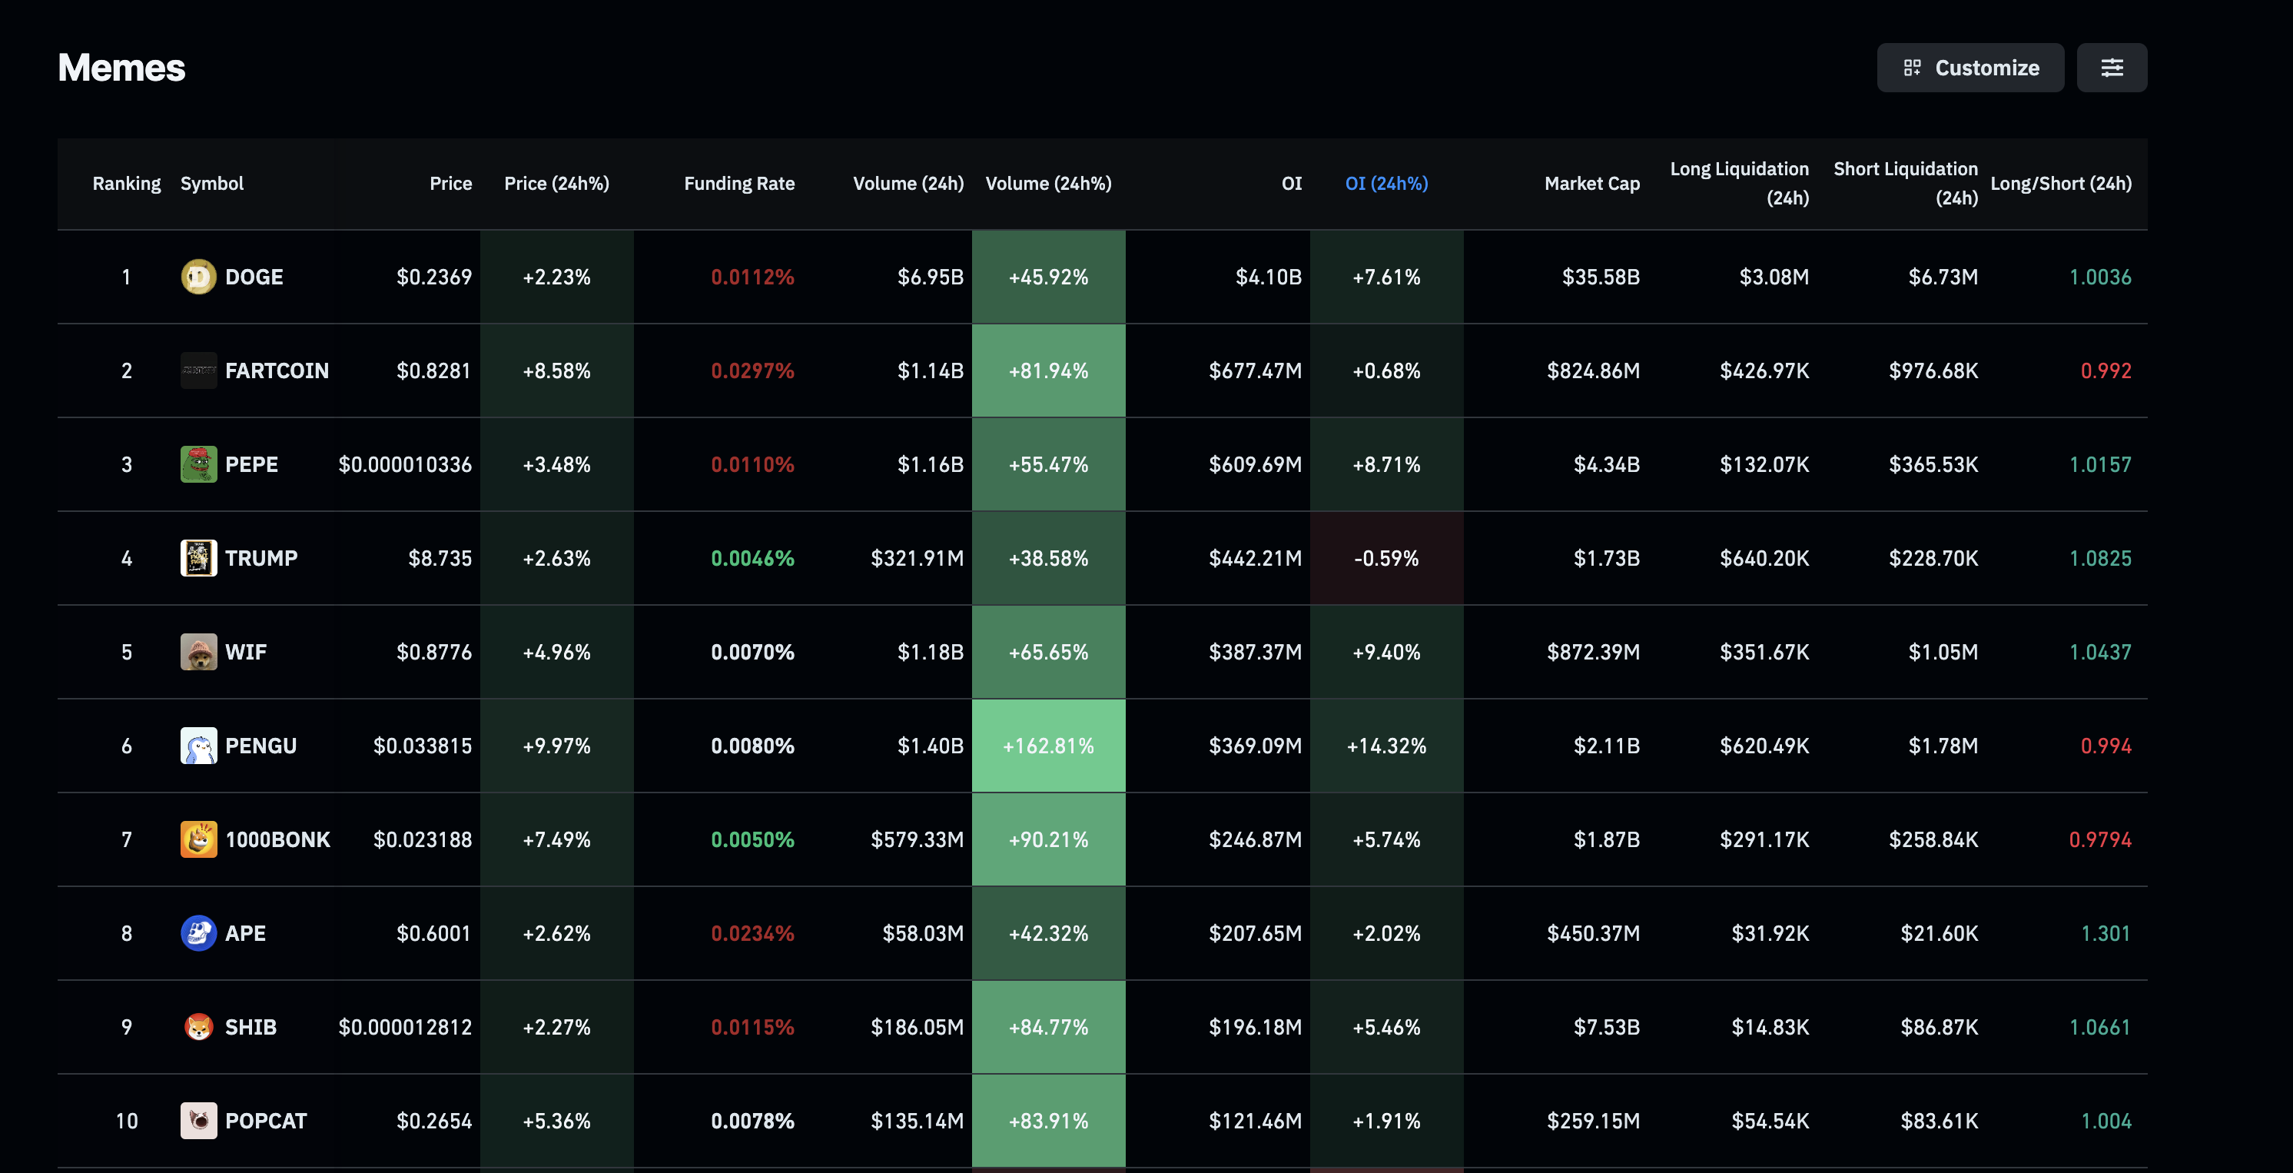
Task: Click PENGU +162.81% volume change cell
Action: click(1047, 746)
